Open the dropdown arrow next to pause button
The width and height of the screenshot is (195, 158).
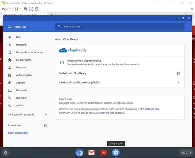coord(21,9)
